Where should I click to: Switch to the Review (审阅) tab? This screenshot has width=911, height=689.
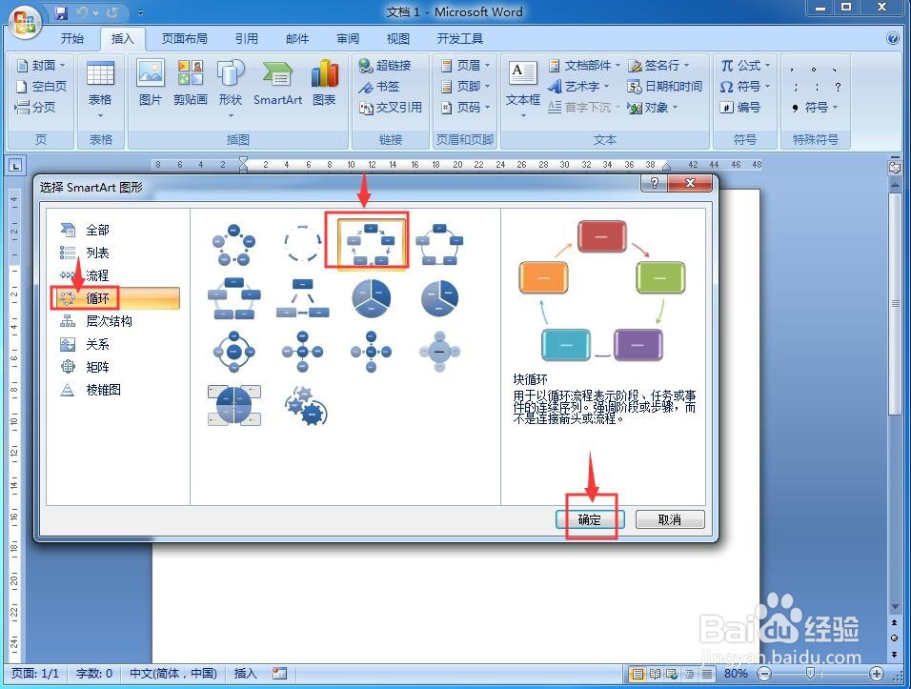(x=348, y=39)
